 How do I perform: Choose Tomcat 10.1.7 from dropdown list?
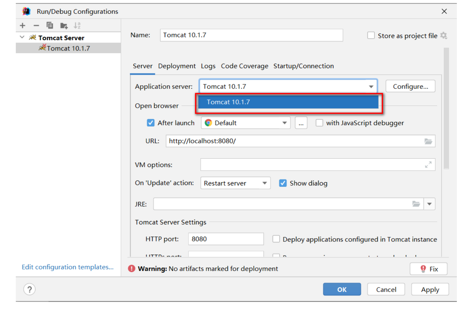tap(288, 102)
